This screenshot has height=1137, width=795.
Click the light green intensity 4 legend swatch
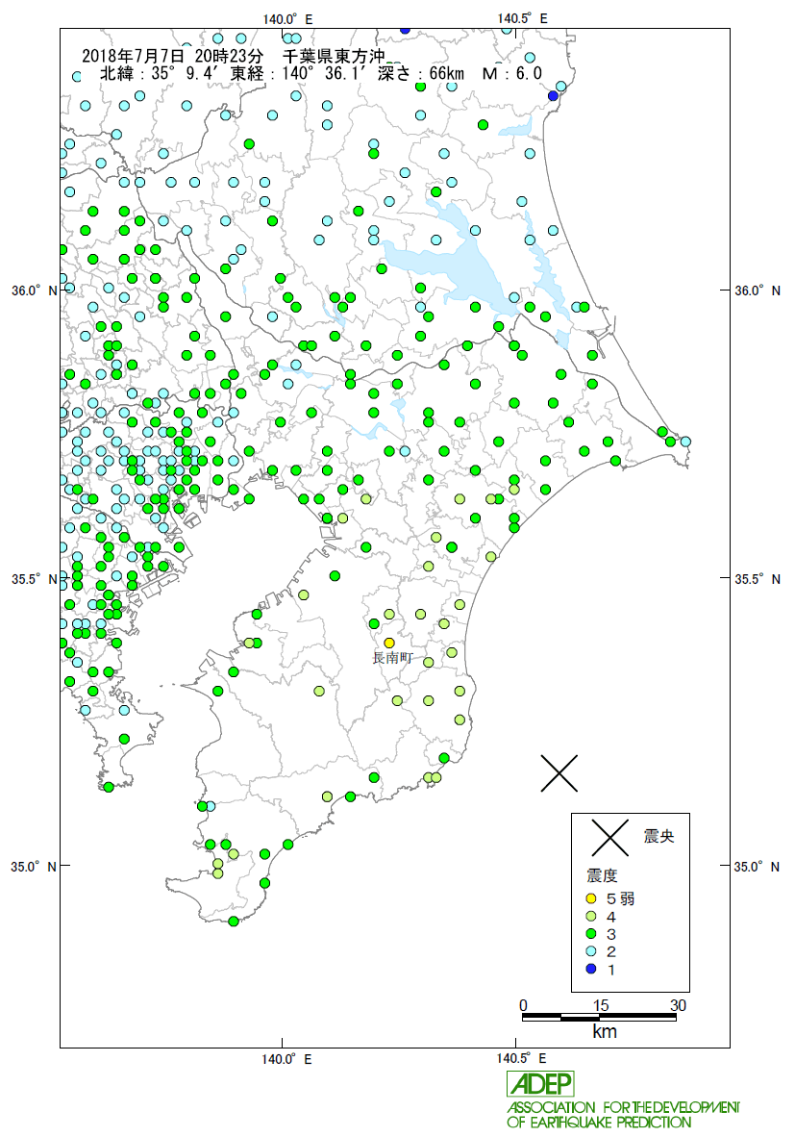pyautogui.click(x=593, y=917)
